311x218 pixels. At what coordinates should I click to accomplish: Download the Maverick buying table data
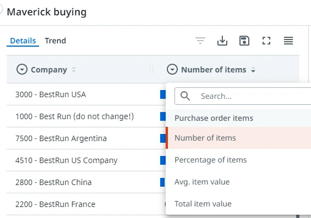pyautogui.click(x=222, y=41)
